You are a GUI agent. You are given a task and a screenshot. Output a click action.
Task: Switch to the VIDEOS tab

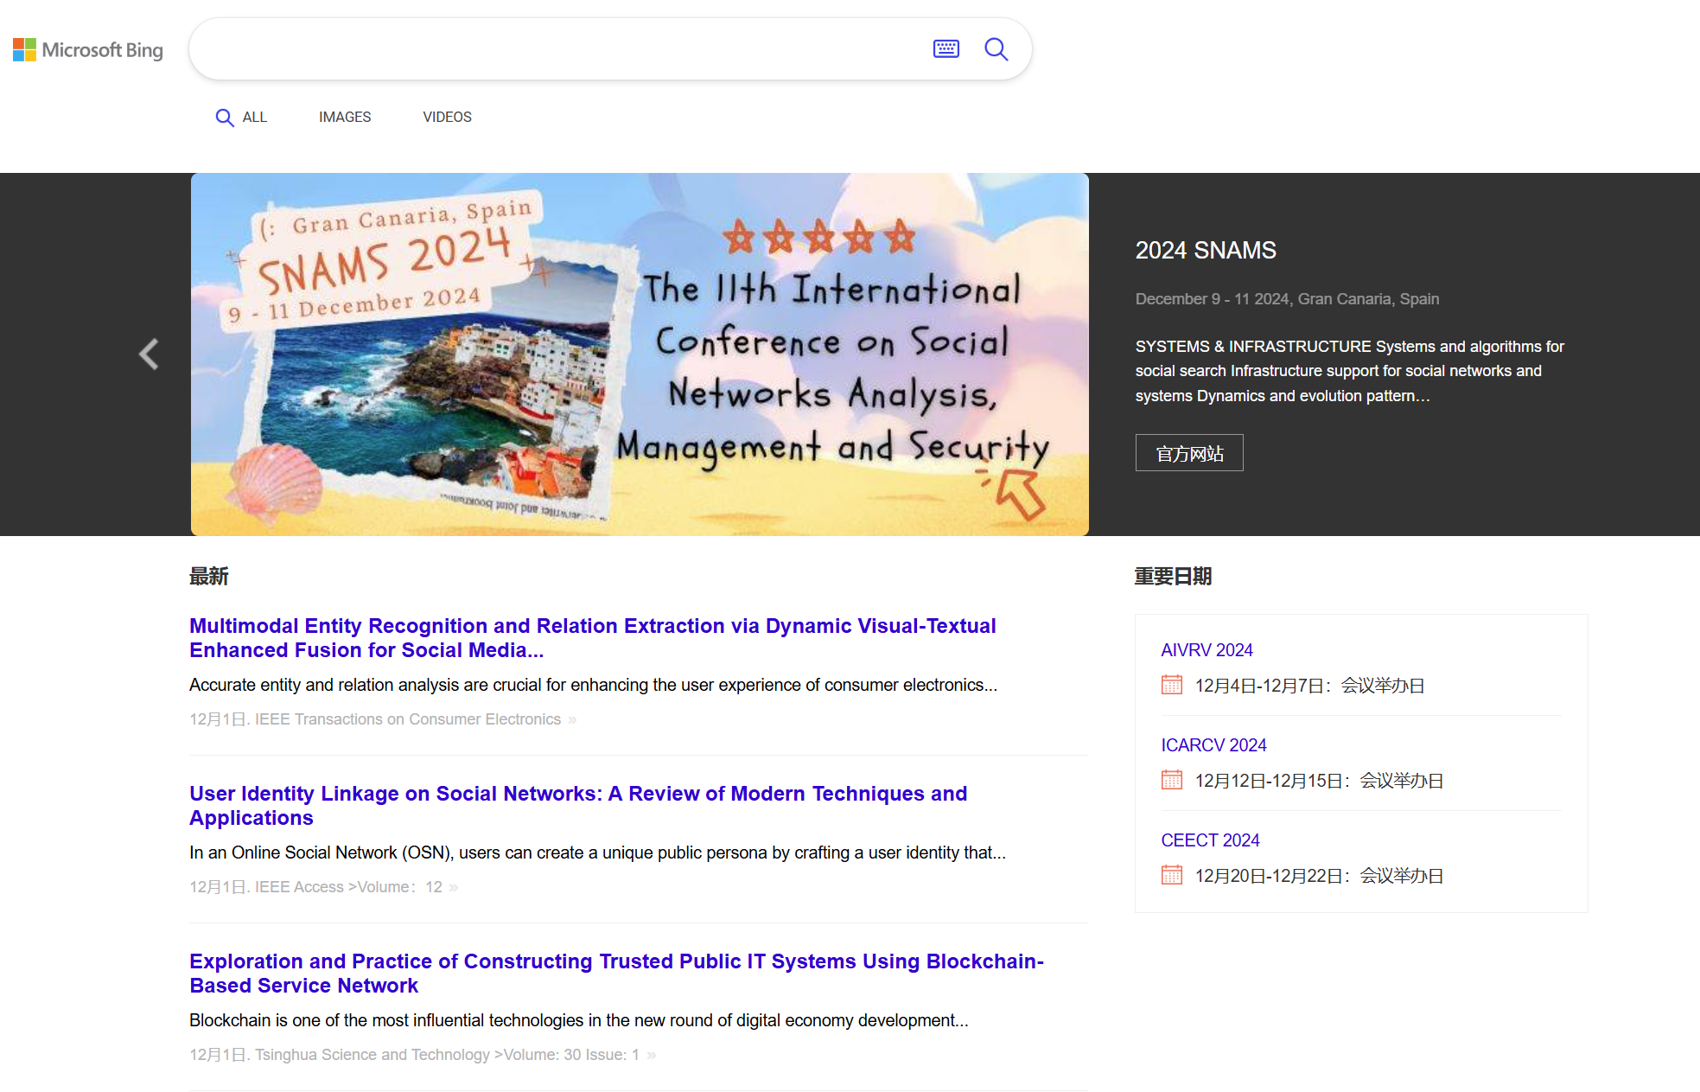(x=447, y=118)
